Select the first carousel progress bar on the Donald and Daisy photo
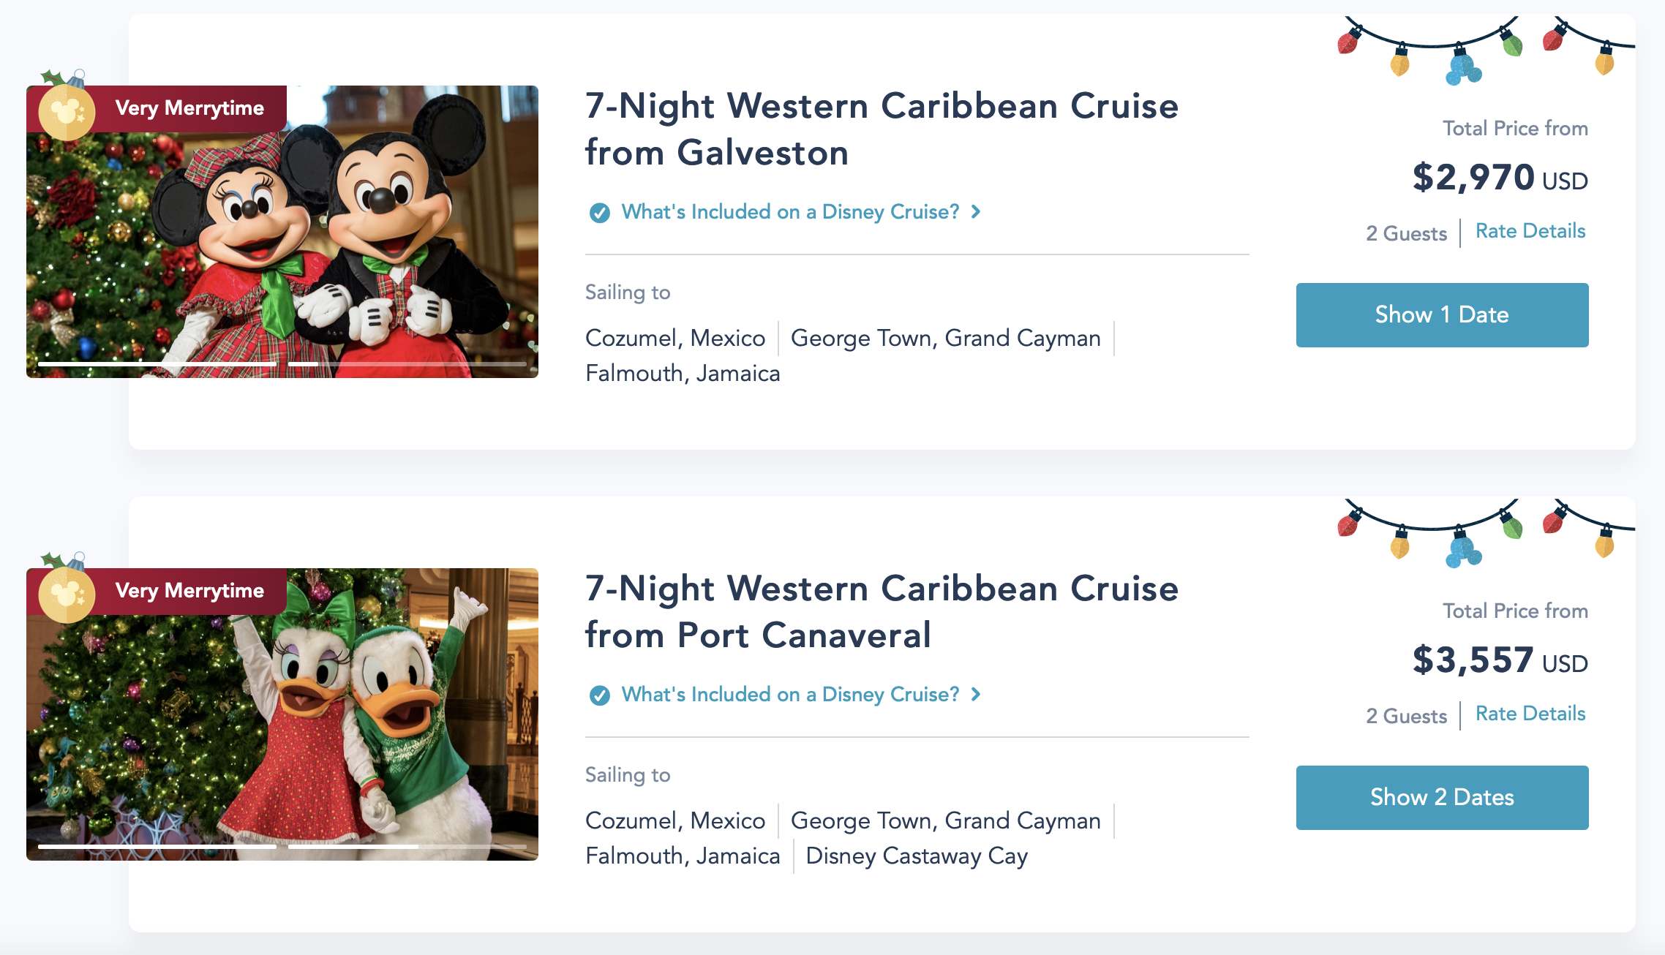The image size is (1665, 955). [157, 846]
